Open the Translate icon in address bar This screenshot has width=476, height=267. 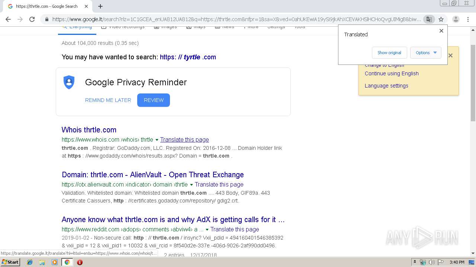pos(429,19)
